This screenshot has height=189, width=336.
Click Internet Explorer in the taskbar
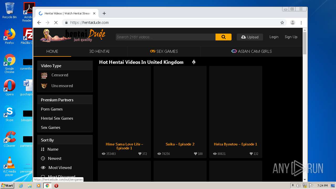[21, 186]
